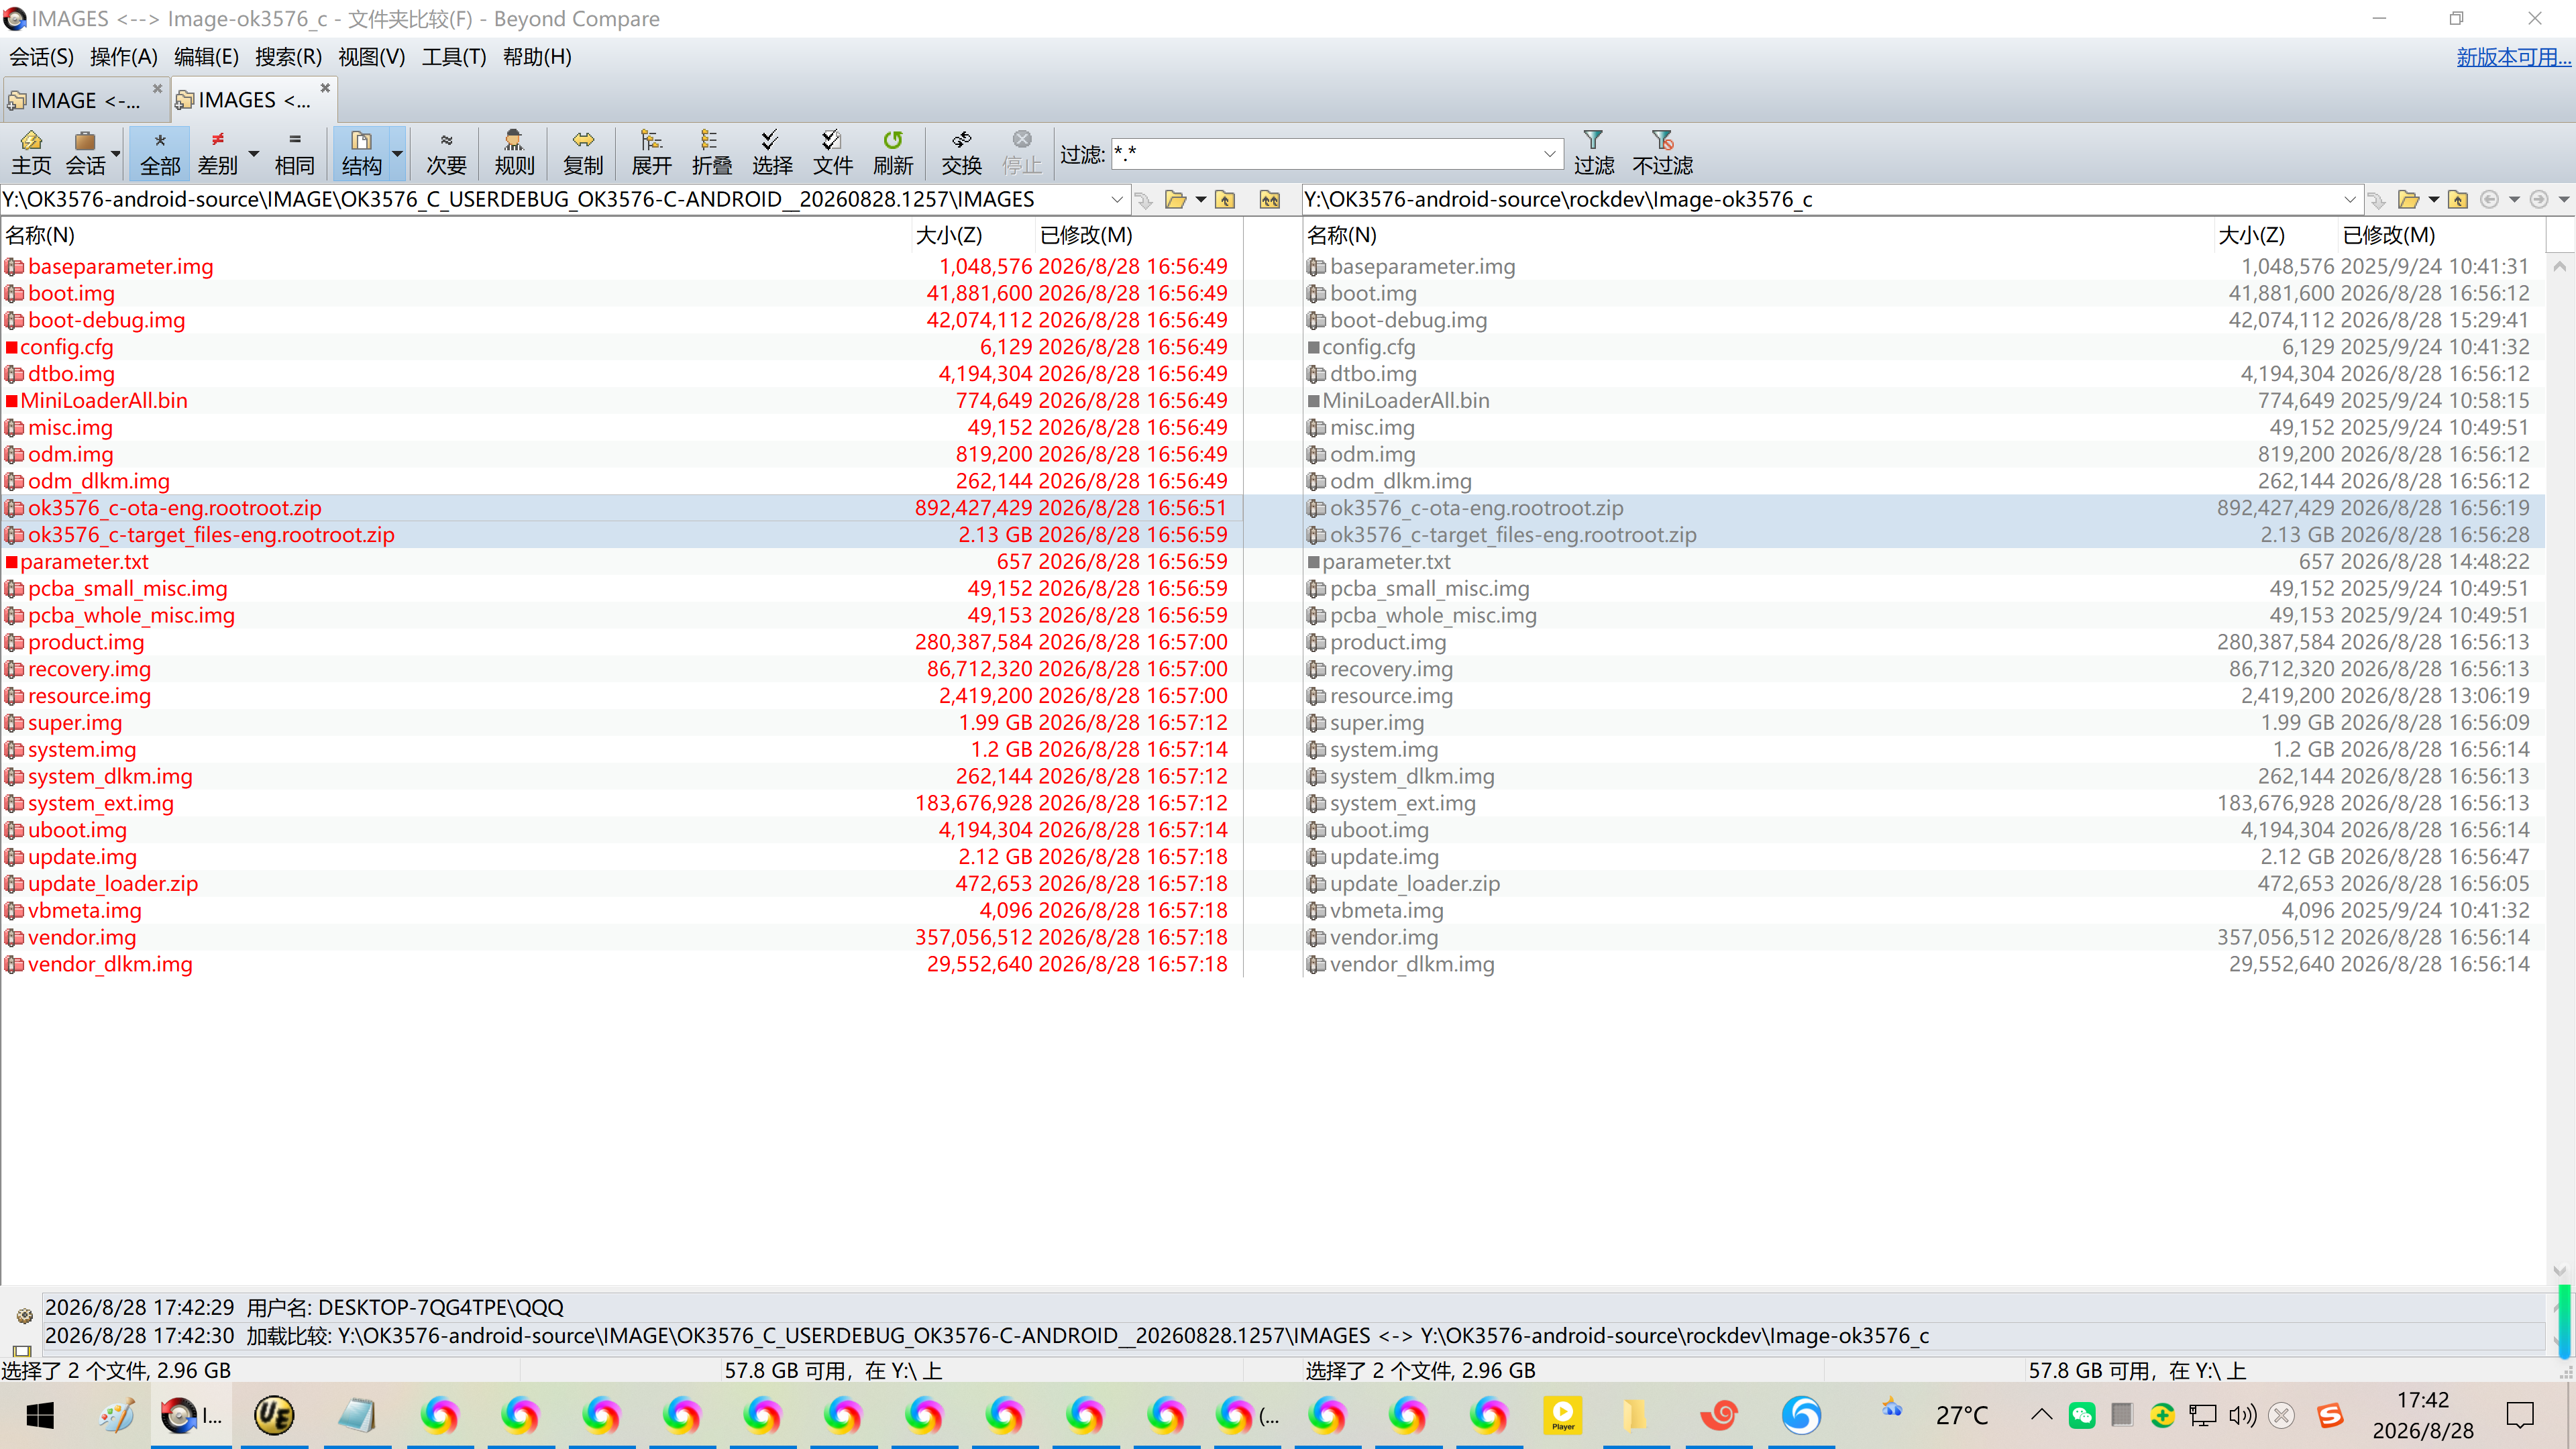The height and width of the screenshot is (1449, 2576).
Task: Sort the left pane by 名称(N) column
Action: click(x=40, y=235)
